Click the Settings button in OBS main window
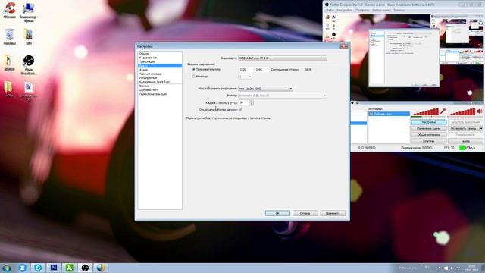The image size is (485, 273). (429, 122)
